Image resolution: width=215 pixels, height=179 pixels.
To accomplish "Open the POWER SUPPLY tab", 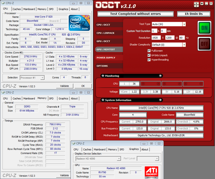I will (x=109, y=58).
